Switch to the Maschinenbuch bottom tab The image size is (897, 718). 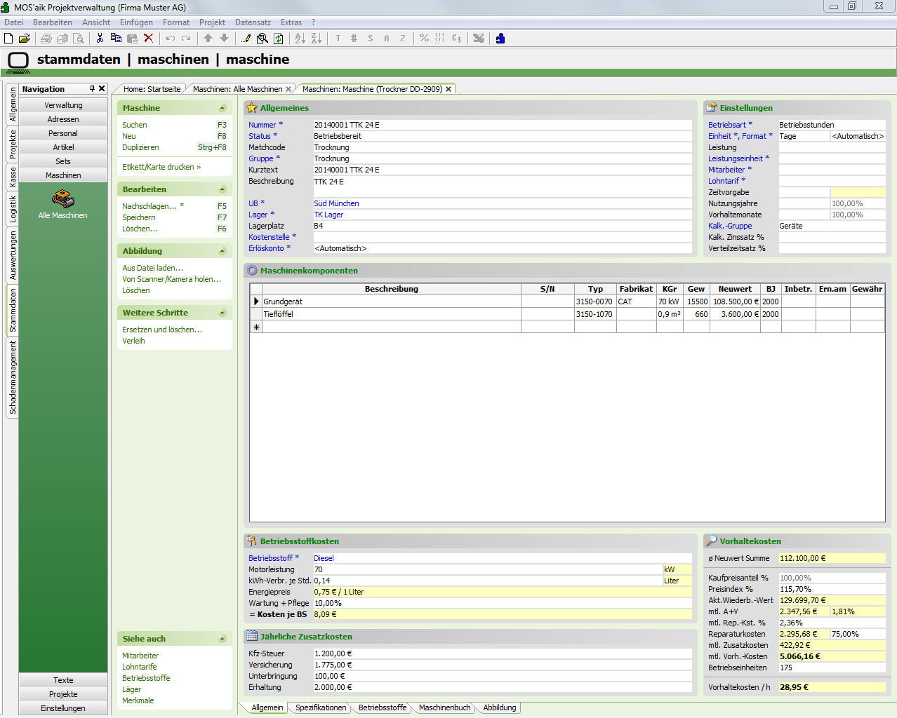click(x=444, y=707)
